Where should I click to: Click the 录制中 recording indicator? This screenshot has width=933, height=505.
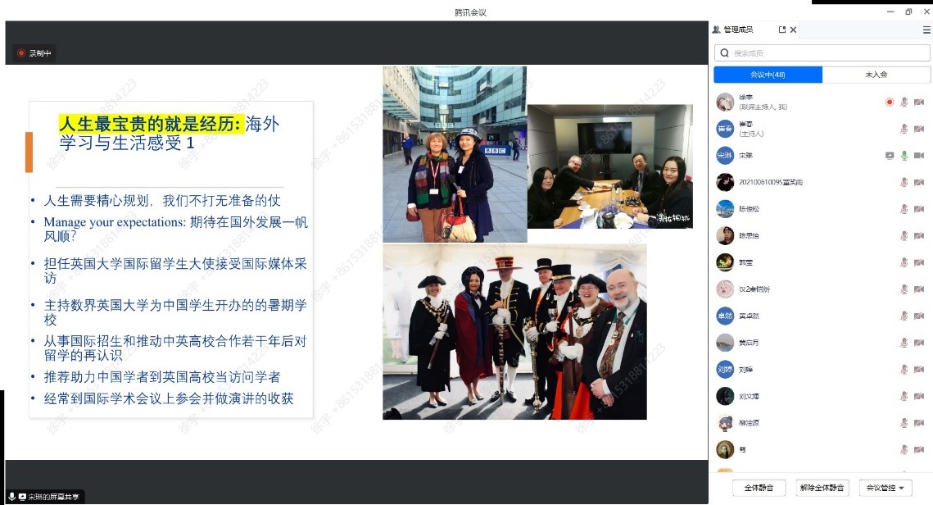35,53
